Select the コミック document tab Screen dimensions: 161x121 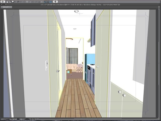6,7
